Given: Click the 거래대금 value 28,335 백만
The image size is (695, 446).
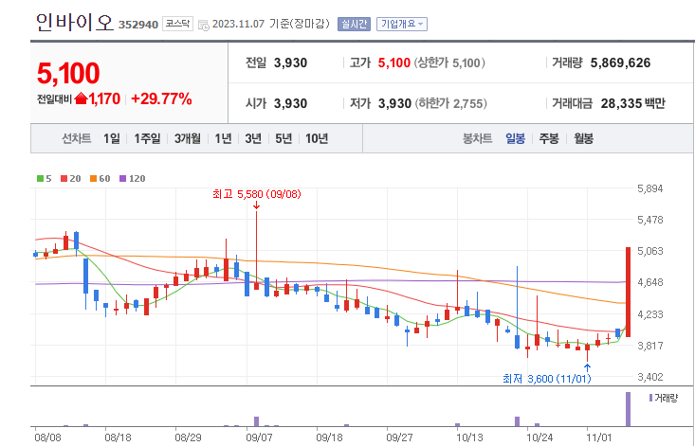Looking at the screenshot, I should pyautogui.click(x=633, y=103).
